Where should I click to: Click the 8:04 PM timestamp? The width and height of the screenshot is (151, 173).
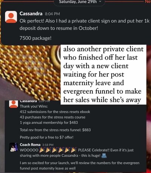52,14
